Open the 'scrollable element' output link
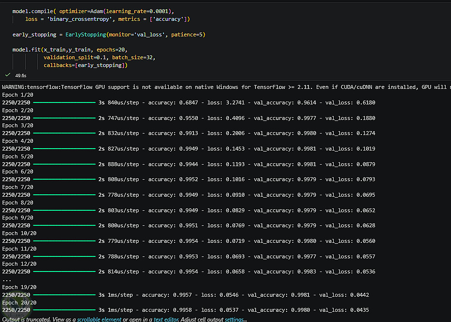Image resolution: width=451 pixels, height=322 pixels. (99, 320)
